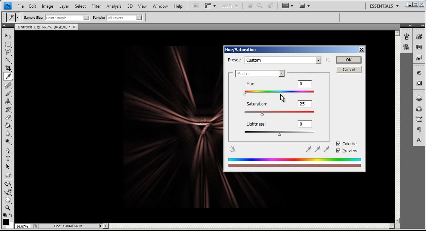Open the Swatches panel icon
The height and width of the screenshot is (231, 426).
click(419, 47)
